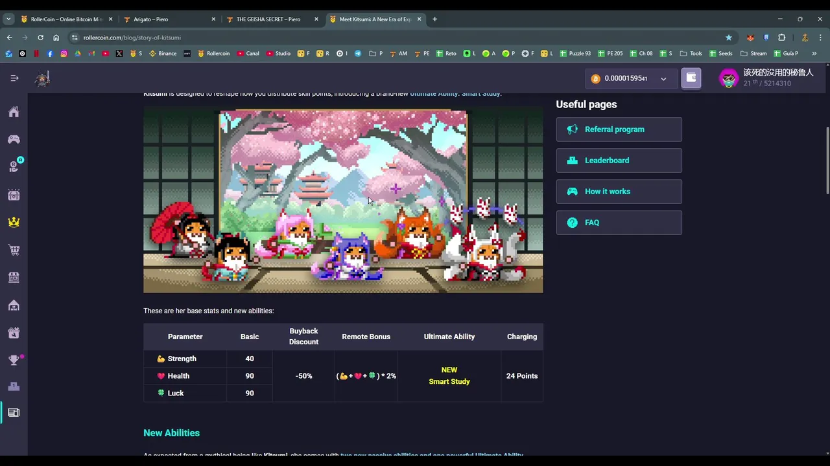Open the Instagram bookmark icon
Screen dimensions: 830x466
click(x=64, y=54)
